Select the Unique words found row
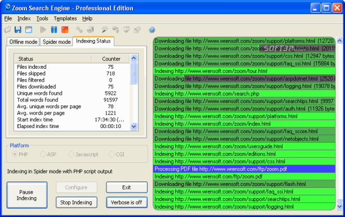The image size is (345, 217). [72, 93]
